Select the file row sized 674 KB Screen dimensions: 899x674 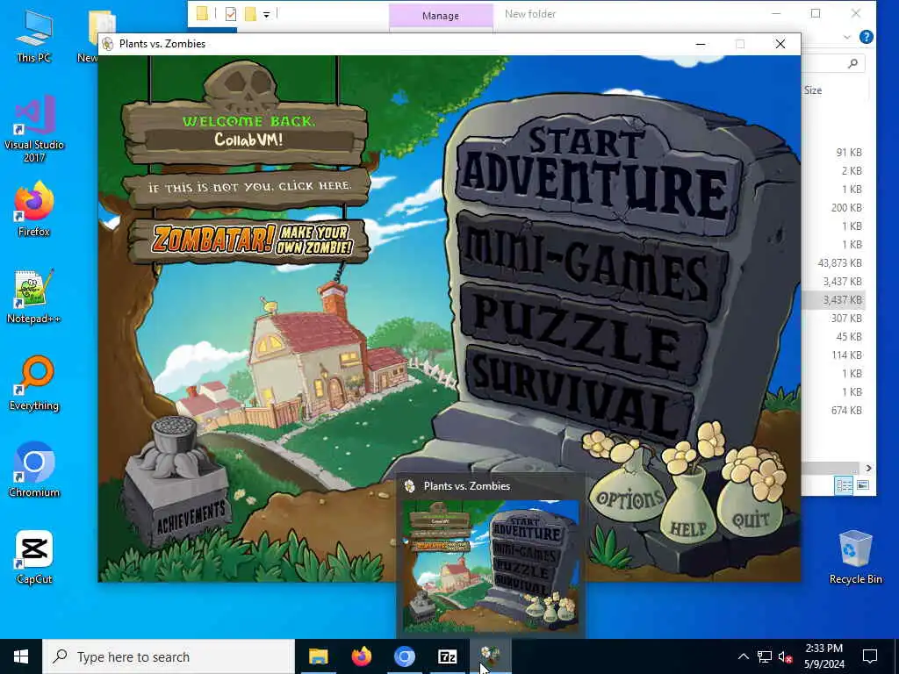[x=834, y=411]
